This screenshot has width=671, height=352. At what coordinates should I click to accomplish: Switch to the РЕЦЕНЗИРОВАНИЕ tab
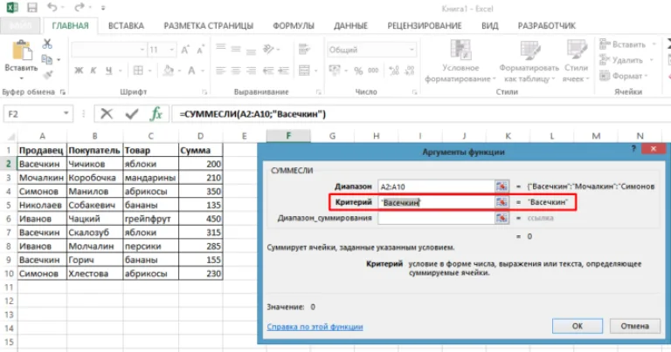click(425, 25)
